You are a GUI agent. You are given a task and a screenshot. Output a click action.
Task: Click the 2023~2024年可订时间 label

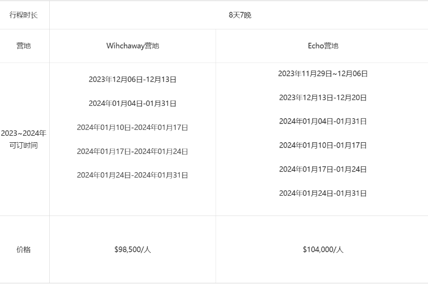point(24,139)
